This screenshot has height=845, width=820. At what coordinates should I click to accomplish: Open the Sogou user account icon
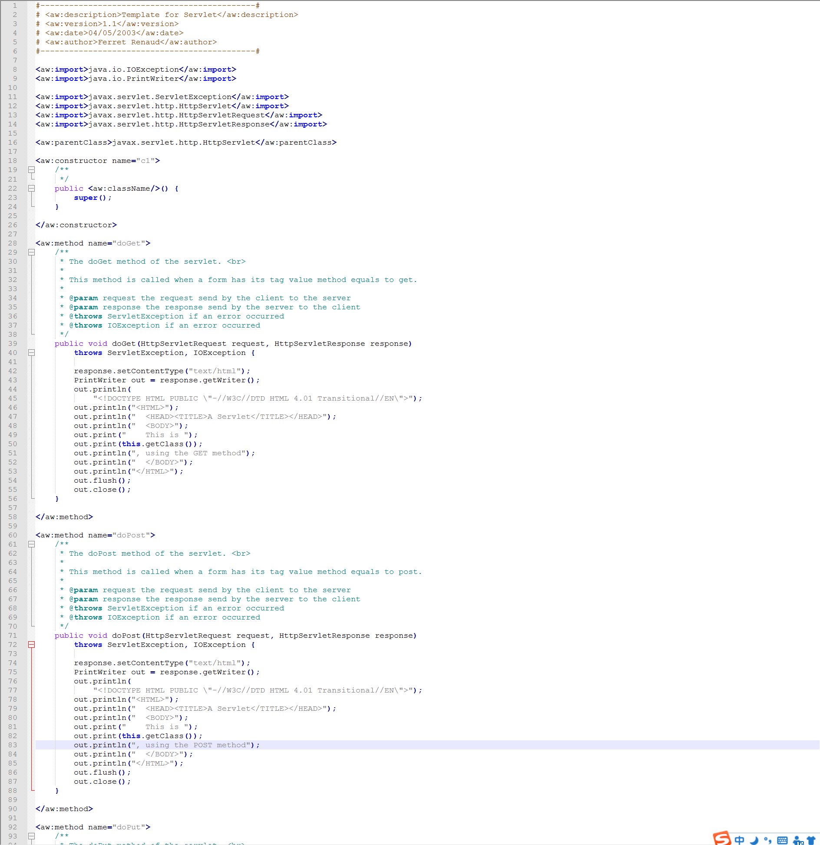coord(797,840)
